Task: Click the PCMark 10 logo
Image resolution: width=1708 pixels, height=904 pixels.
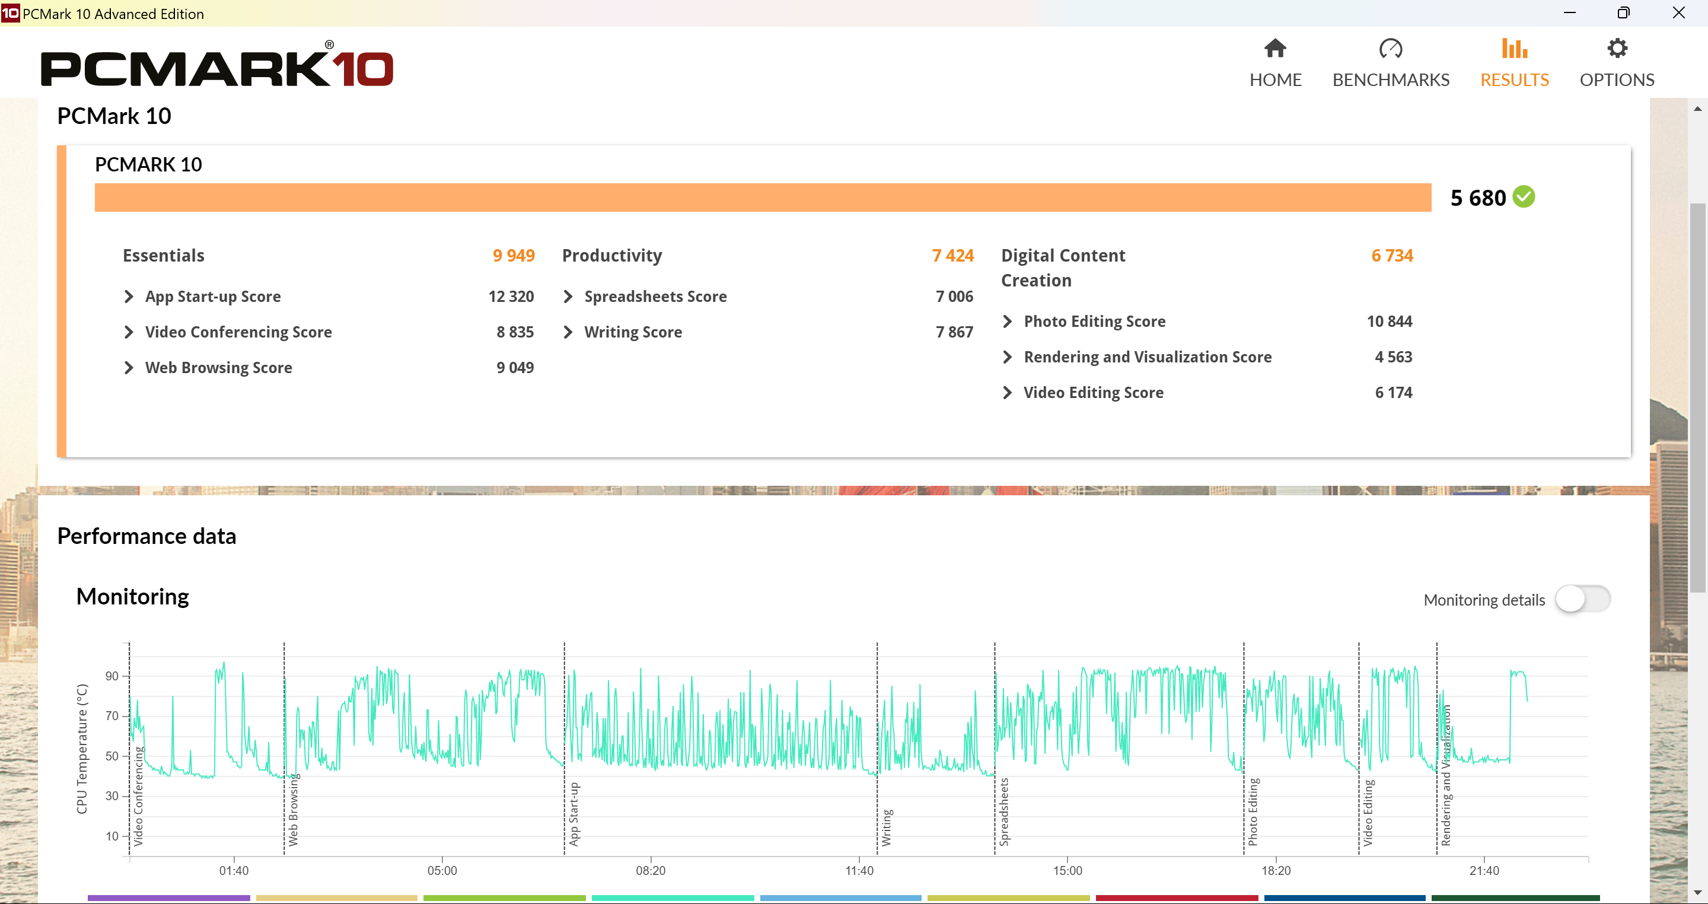Action: click(217, 64)
